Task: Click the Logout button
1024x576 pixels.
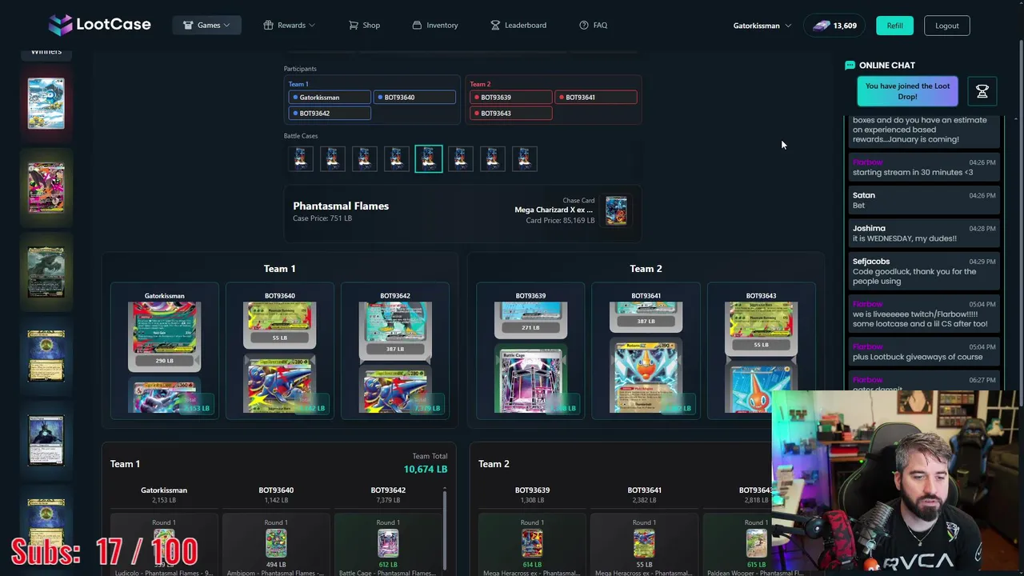Action: (x=946, y=26)
